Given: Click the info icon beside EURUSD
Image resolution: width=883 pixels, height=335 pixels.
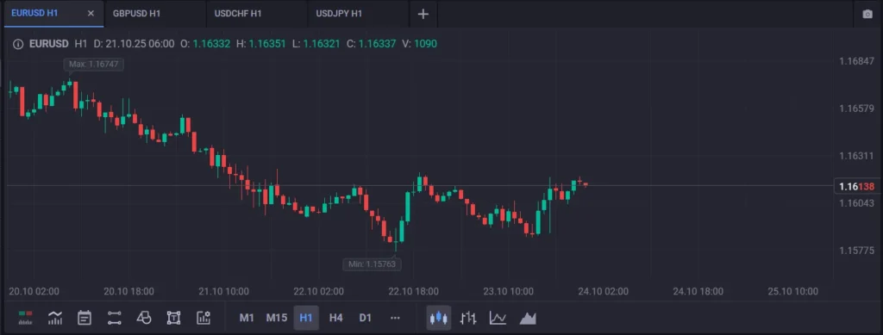Looking at the screenshot, I should (x=18, y=44).
